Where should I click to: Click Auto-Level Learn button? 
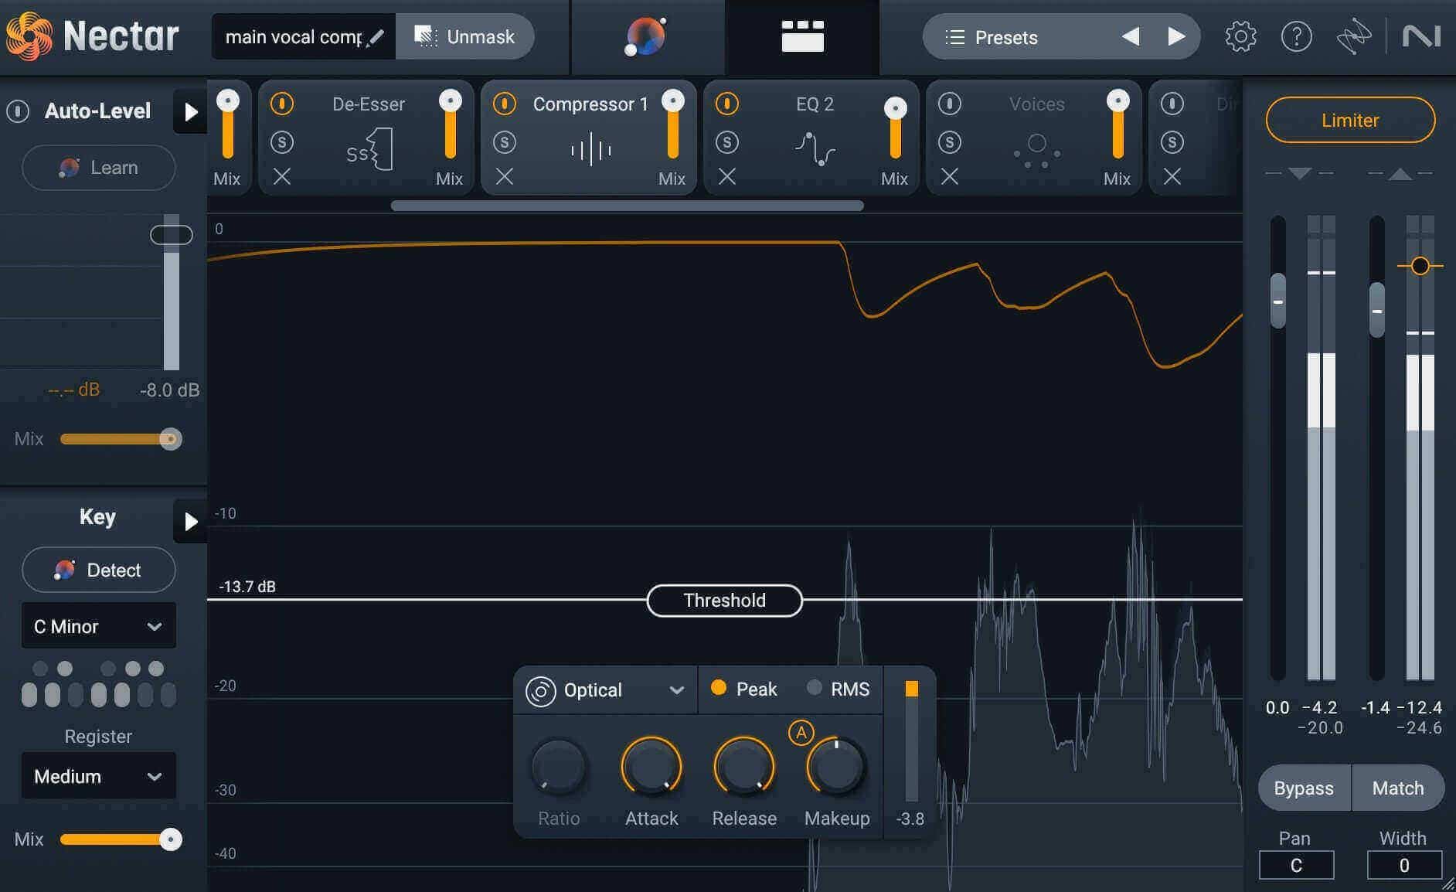click(99, 168)
